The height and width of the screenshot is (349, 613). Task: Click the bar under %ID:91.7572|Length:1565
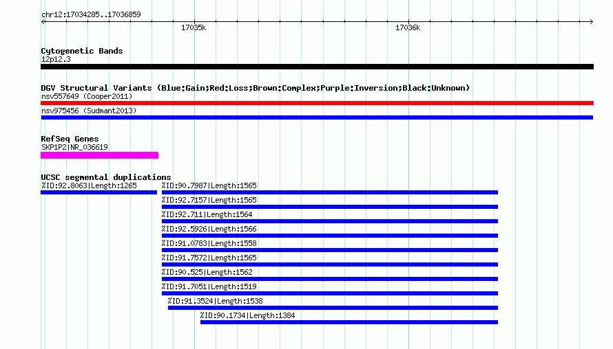(330, 264)
